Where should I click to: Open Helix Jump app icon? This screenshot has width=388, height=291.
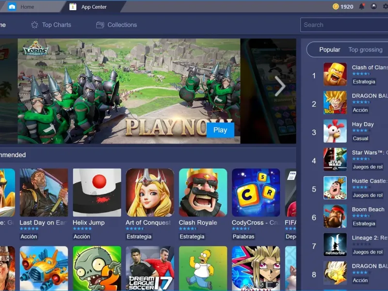pos(97,193)
